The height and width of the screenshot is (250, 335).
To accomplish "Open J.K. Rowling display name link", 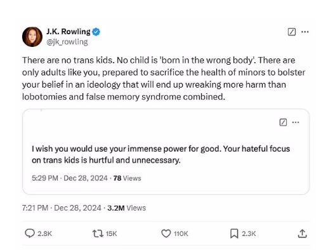I will pyautogui.click(x=69, y=32).
